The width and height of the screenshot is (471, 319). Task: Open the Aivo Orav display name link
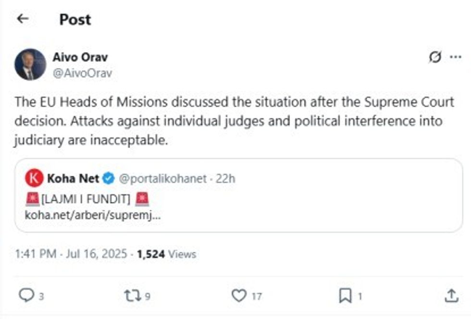[x=80, y=57]
